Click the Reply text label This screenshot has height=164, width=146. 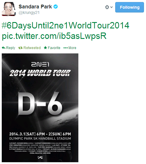10,48
